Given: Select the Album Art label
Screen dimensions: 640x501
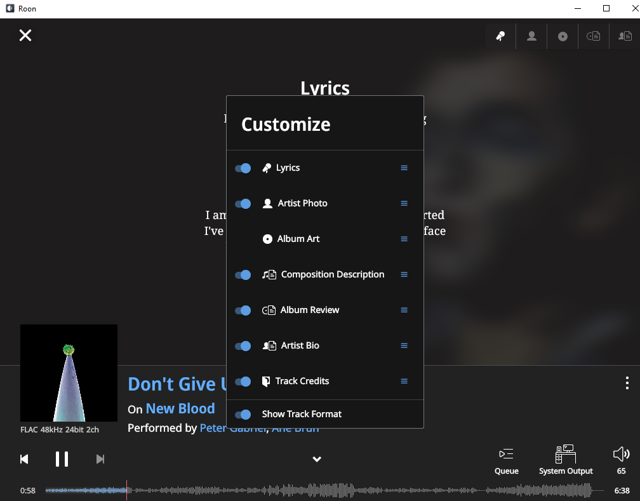Looking at the screenshot, I should [x=298, y=239].
